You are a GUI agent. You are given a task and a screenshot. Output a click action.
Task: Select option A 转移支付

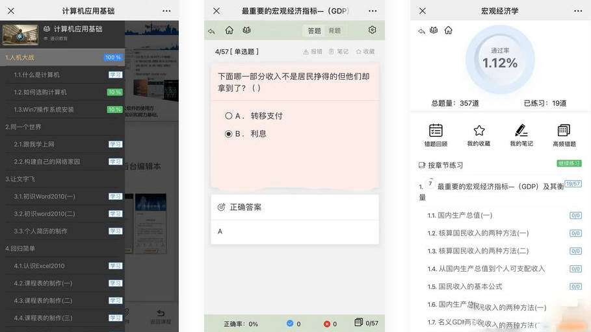coord(254,116)
